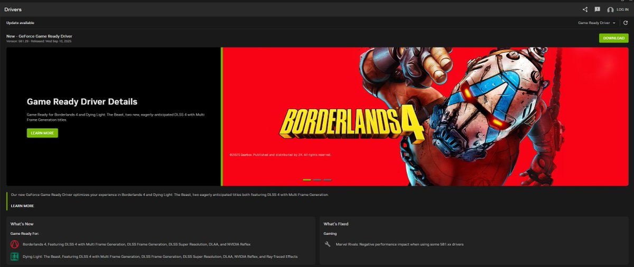The image size is (634, 267).
Task: Click "Game Ready for Borderlands 4" banner description
Action: pyautogui.click(x=115, y=117)
